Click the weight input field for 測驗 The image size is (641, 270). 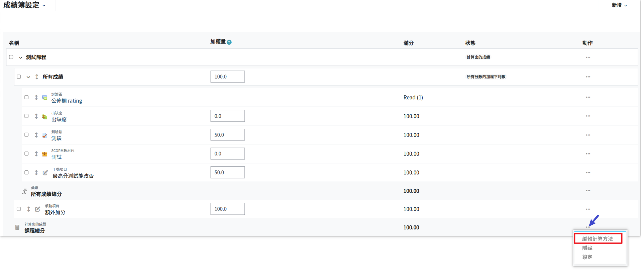tap(227, 135)
